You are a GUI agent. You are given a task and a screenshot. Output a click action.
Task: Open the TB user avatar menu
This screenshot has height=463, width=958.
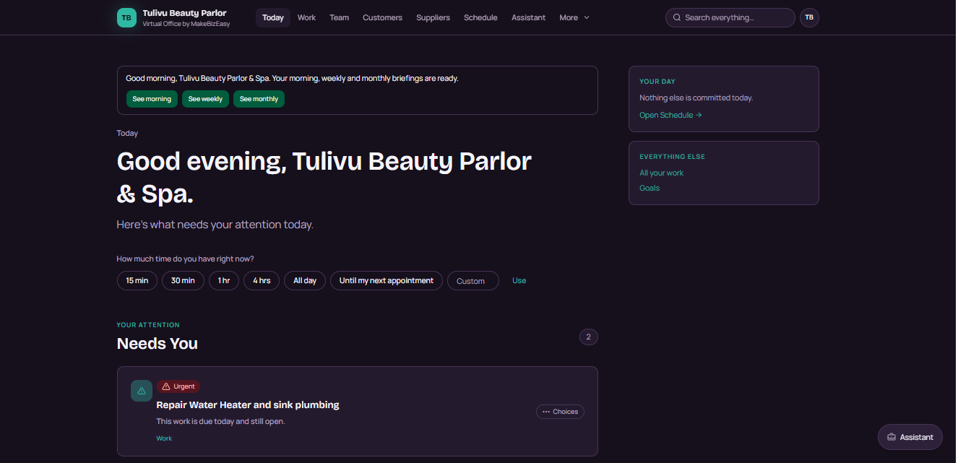[809, 17]
